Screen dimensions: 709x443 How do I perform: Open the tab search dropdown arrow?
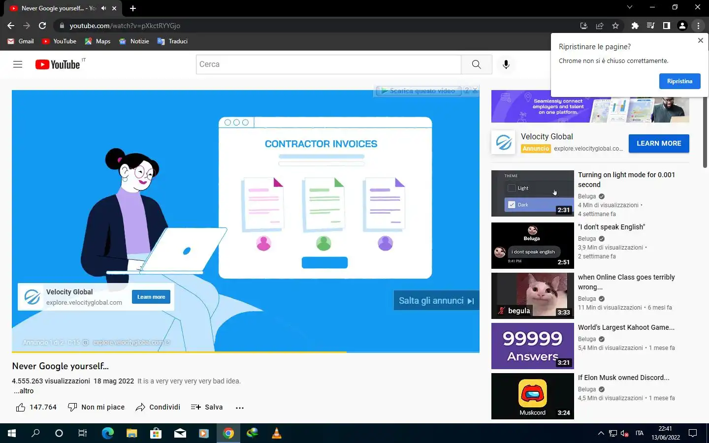coord(629,7)
